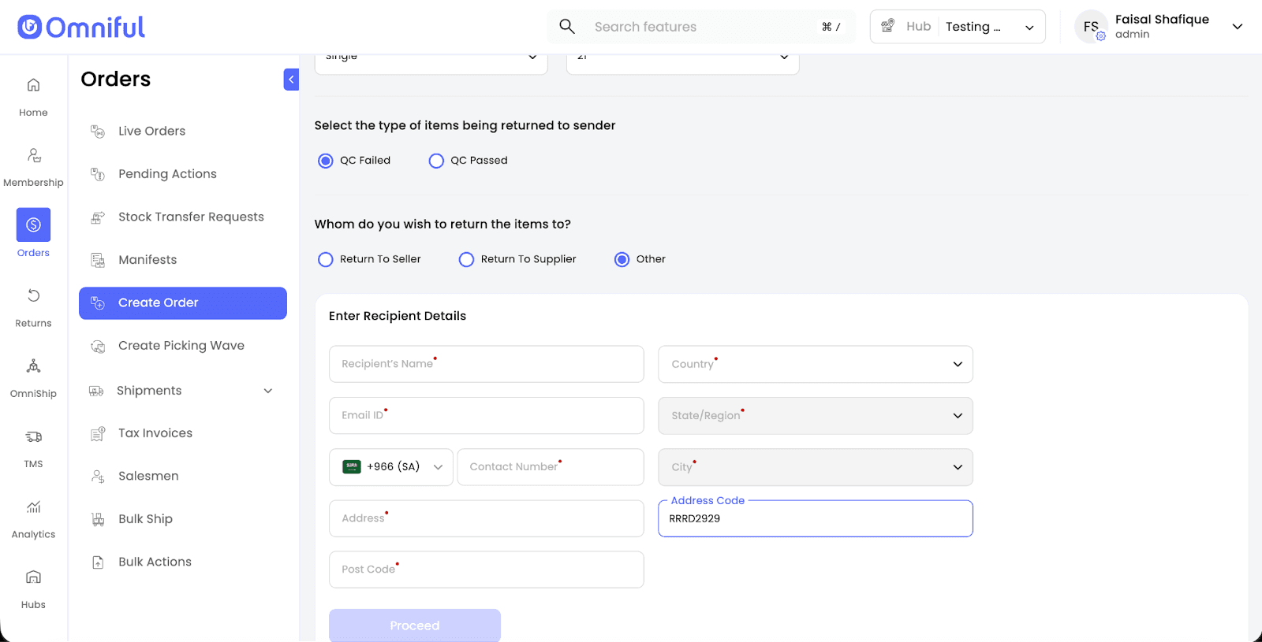Open the Manifests menu item
Viewport: 1262px width, 642px height.
coord(147,260)
